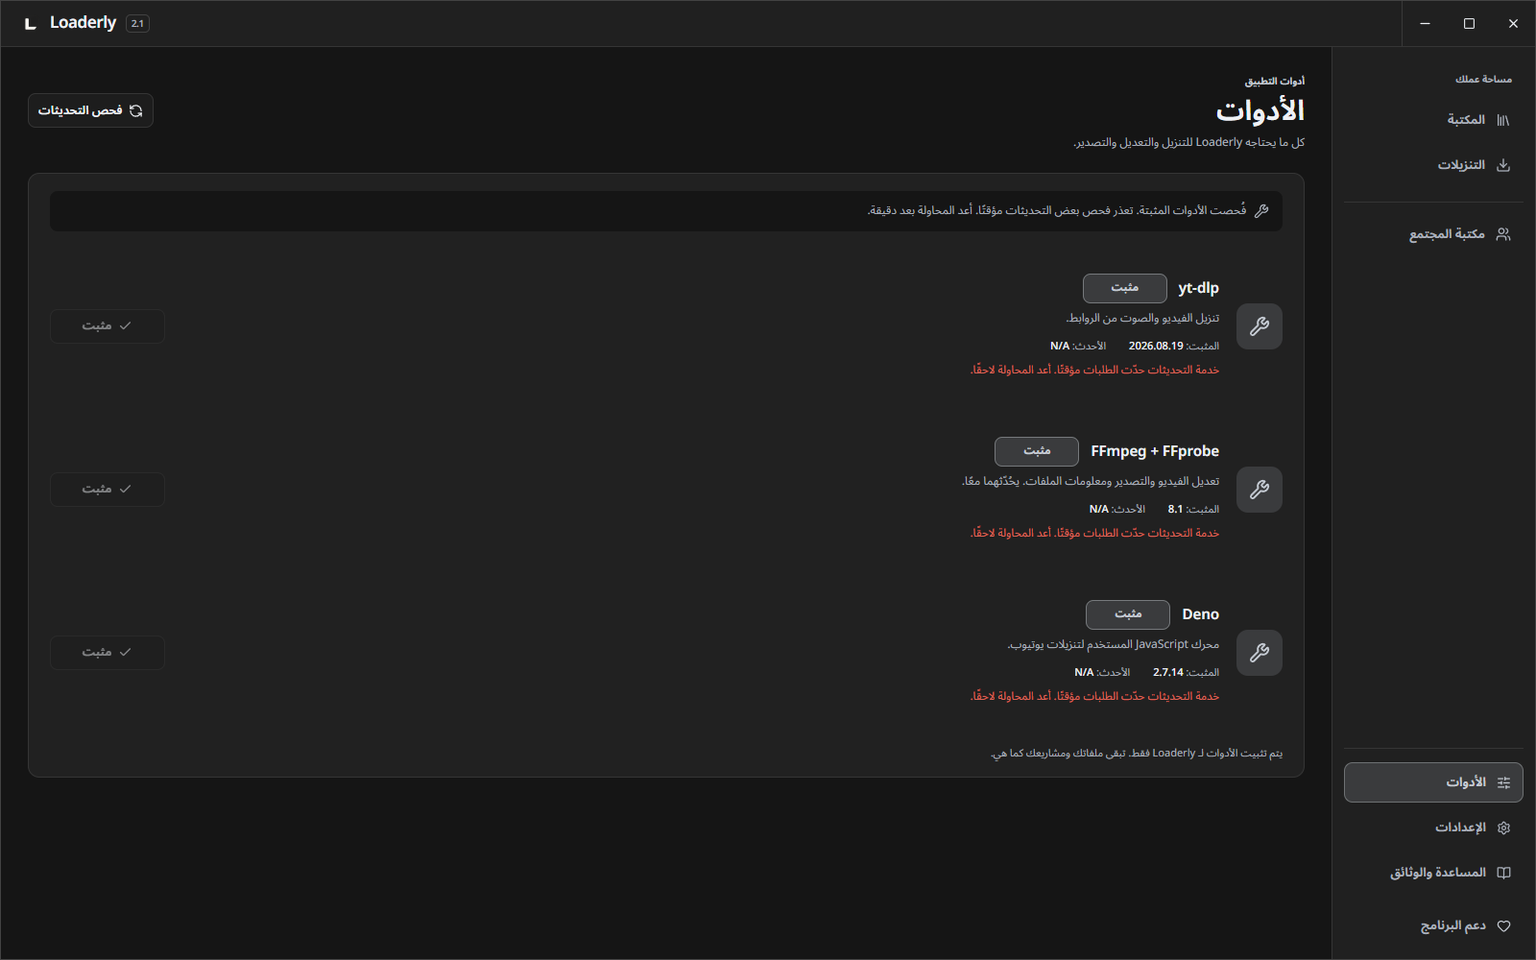Click the community people icon in sidebar

pyautogui.click(x=1503, y=234)
